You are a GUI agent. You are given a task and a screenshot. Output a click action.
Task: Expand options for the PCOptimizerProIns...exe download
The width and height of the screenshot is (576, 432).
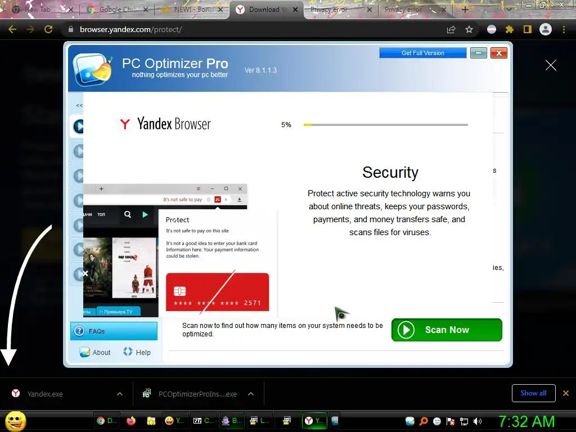251,394
